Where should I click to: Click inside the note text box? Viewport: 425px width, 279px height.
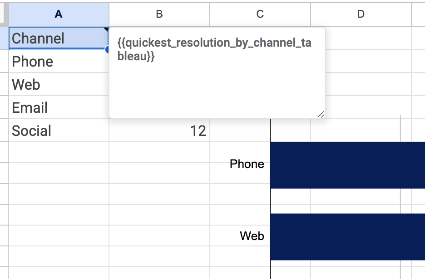(217, 72)
